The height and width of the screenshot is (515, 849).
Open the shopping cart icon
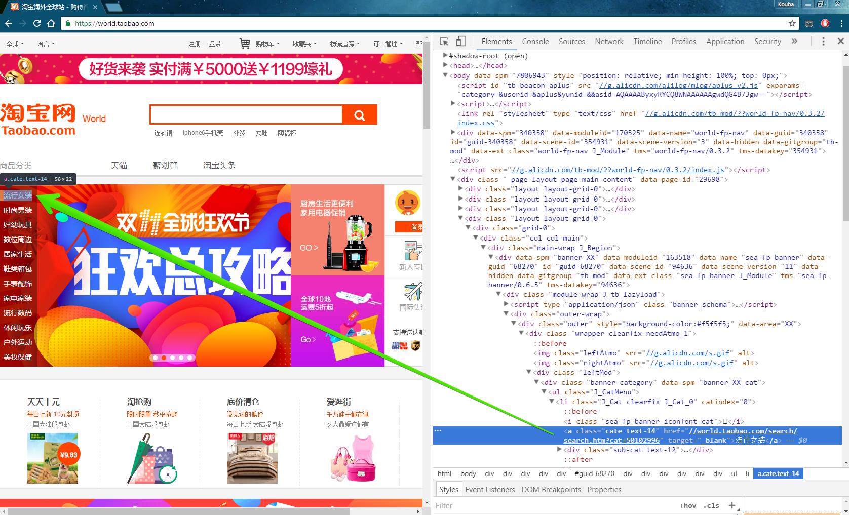[245, 44]
